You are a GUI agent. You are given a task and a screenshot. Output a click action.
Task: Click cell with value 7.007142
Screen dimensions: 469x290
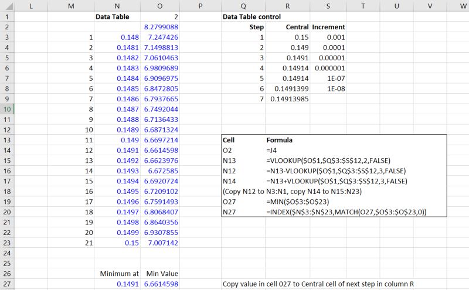tap(160, 243)
